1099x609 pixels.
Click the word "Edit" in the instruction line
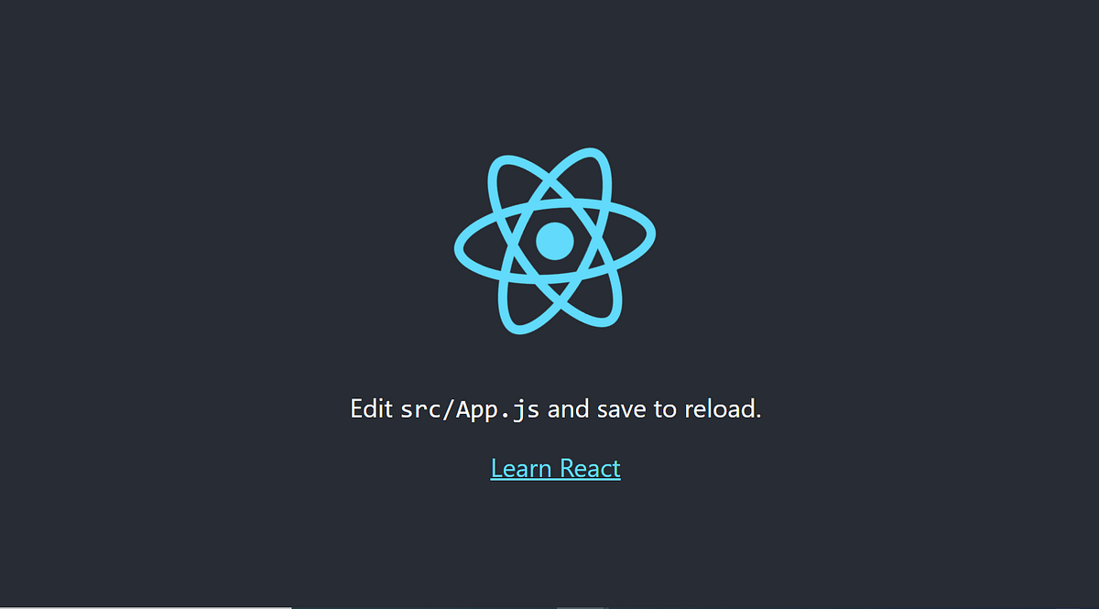coord(372,408)
